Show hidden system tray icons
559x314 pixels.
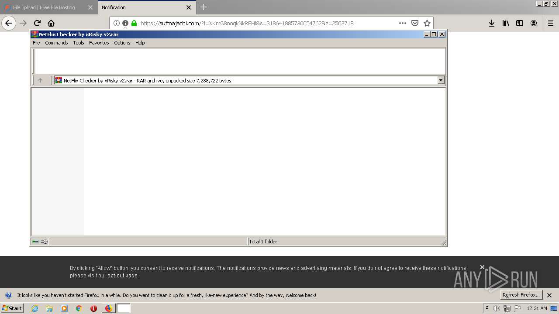487,308
